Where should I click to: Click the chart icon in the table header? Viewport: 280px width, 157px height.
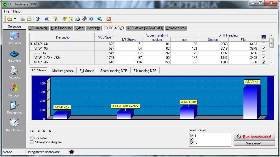263,37
